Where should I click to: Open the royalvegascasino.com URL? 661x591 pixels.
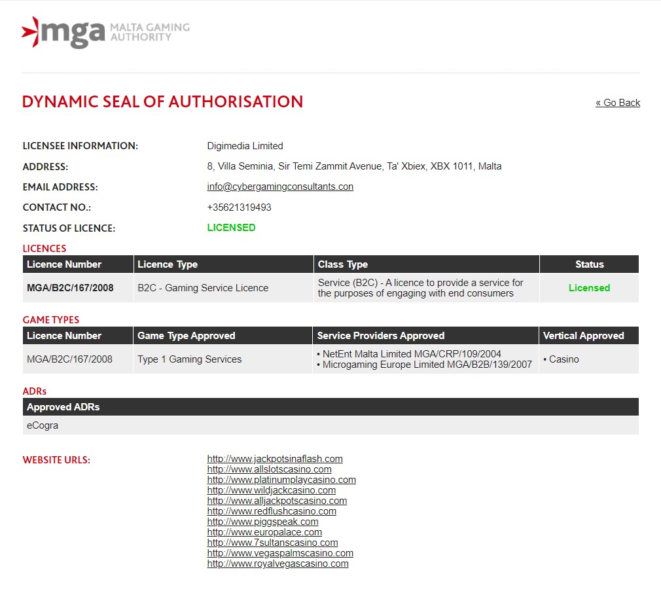coord(277,564)
